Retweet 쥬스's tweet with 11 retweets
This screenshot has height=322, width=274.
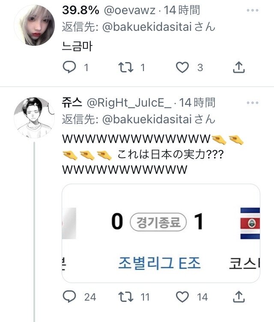click(x=126, y=297)
